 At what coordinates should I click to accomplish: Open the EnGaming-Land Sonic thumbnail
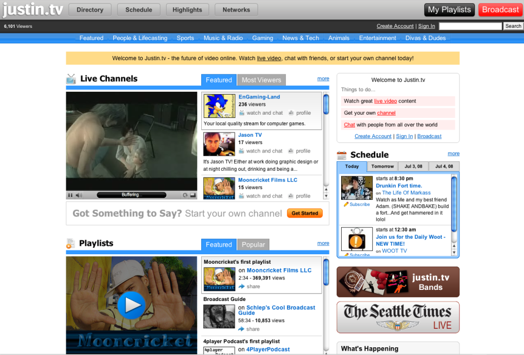219,106
